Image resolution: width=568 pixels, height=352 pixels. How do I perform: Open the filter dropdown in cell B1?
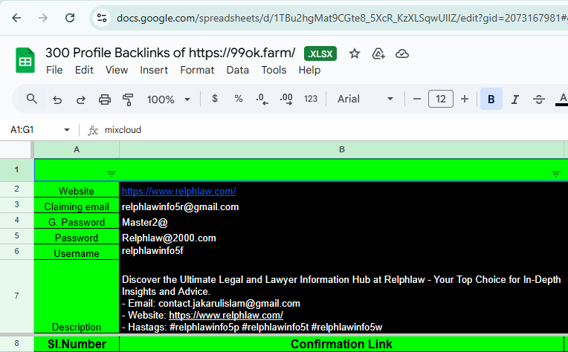tap(556, 175)
